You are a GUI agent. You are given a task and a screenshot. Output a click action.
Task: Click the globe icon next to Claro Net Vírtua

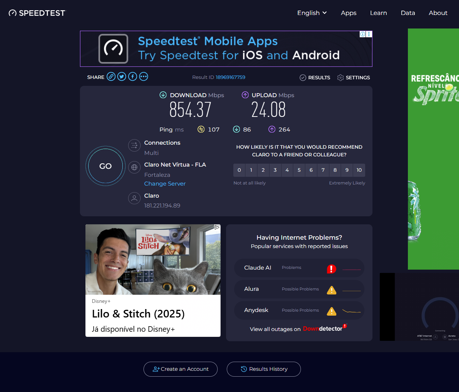point(134,167)
